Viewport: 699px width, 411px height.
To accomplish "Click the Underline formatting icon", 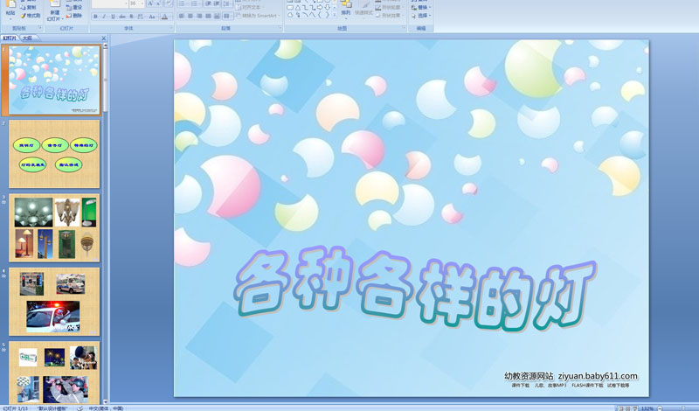I will click(113, 16).
